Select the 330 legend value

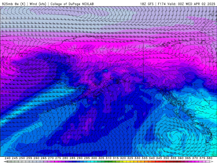(x=137, y=158)
